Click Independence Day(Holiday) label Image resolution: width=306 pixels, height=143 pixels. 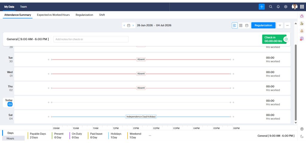pyautogui.click(x=141, y=117)
